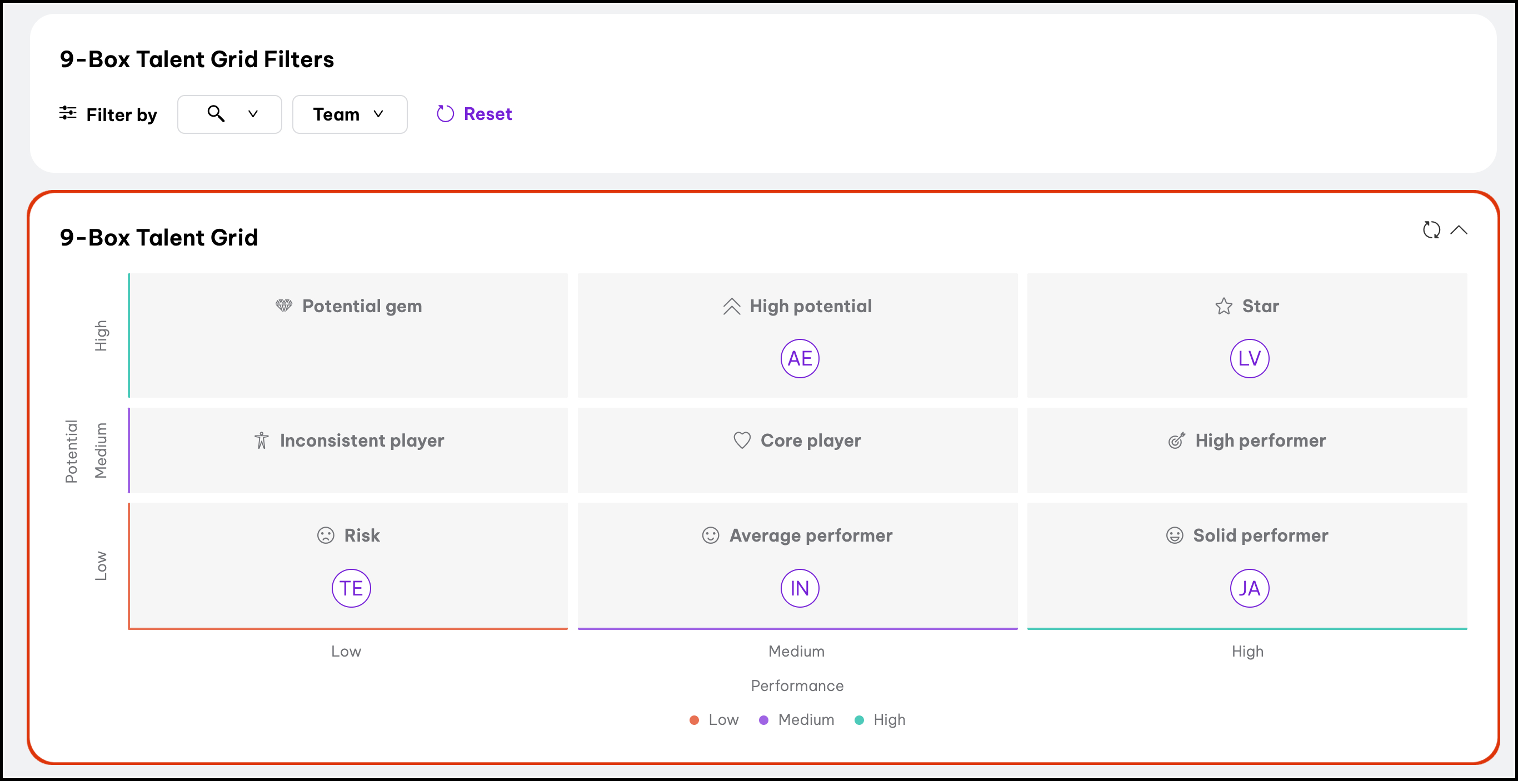The height and width of the screenshot is (781, 1518).
Task: Reset all grid filters
Action: click(x=475, y=114)
